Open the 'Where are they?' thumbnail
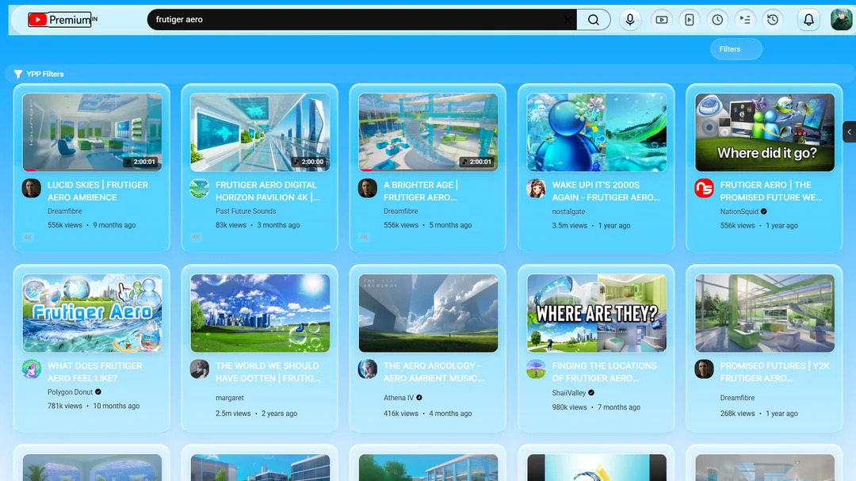This screenshot has height=481, width=856. tap(597, 313)
